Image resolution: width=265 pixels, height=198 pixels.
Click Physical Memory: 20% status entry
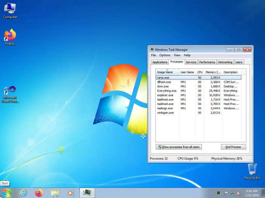click(227, 159)
